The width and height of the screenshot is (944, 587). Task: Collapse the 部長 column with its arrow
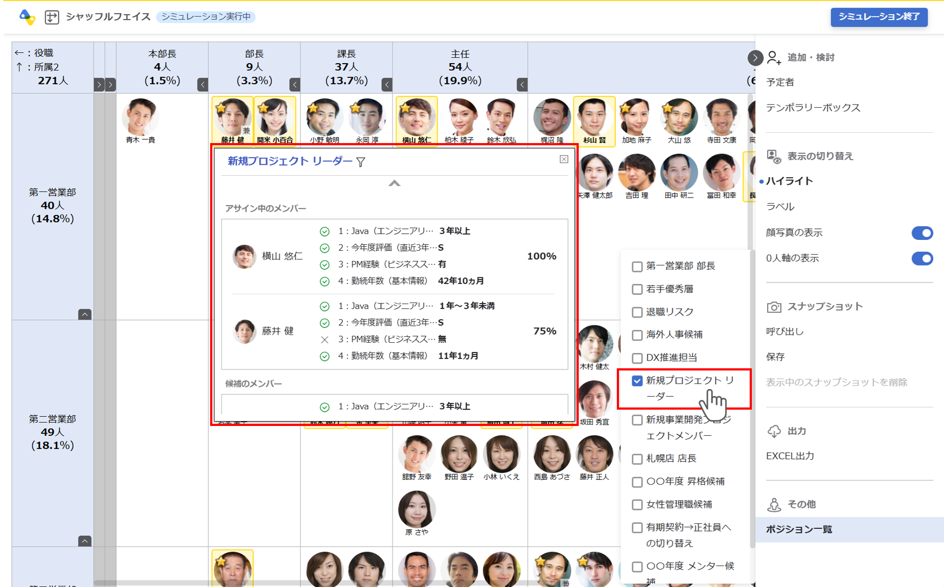pos(295,84)
